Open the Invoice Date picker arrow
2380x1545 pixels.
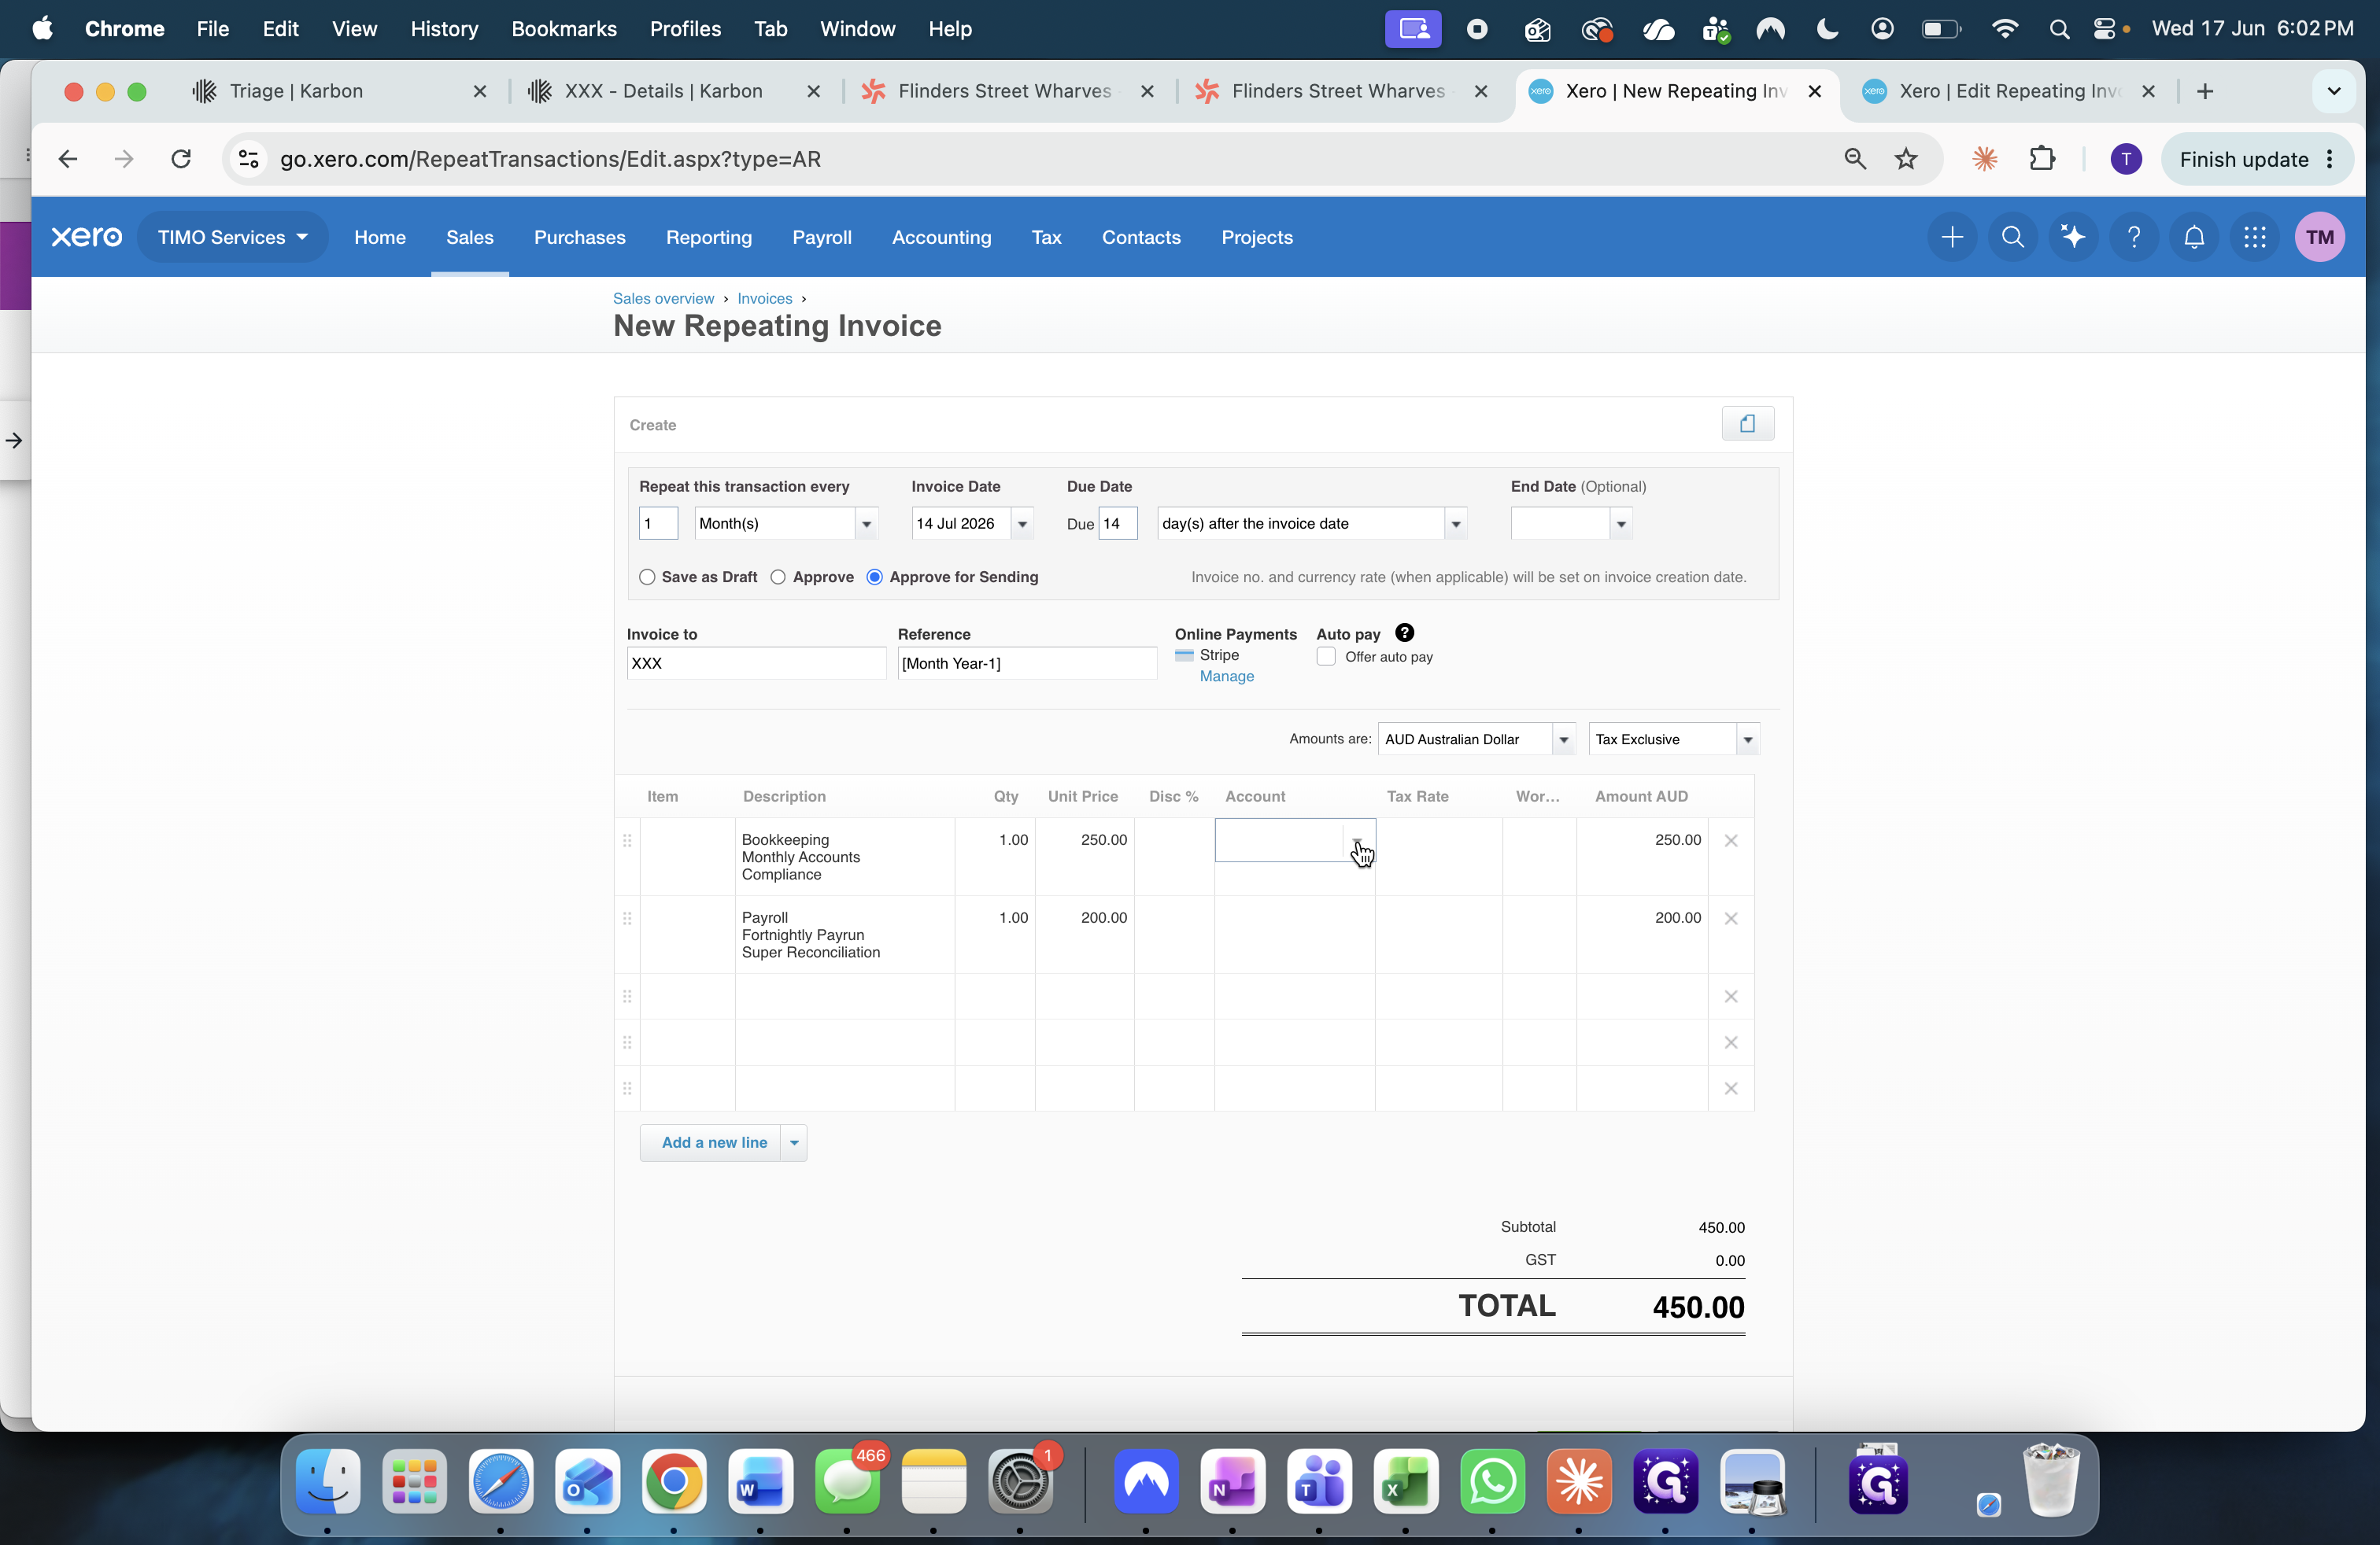point(1022,524)
